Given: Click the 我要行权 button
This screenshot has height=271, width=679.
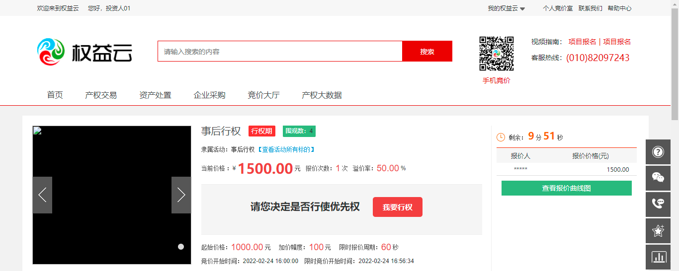Looking at the screenshot, I should [x=398, y=207].
